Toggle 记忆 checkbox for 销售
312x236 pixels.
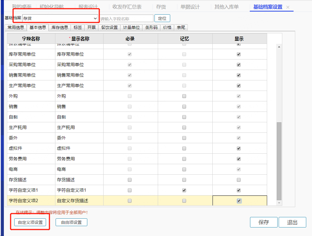tap(184, 107)
